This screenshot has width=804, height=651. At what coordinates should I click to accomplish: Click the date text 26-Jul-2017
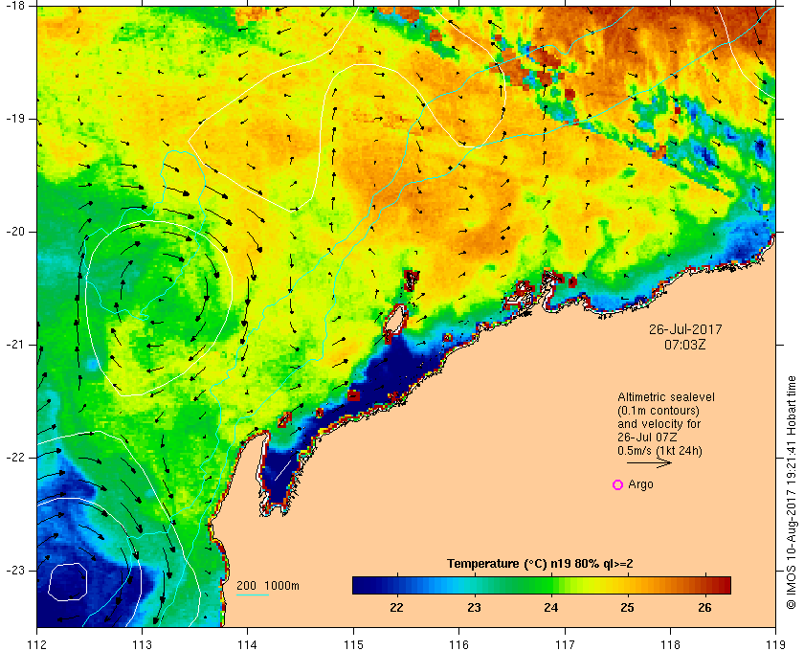[685, 329]
